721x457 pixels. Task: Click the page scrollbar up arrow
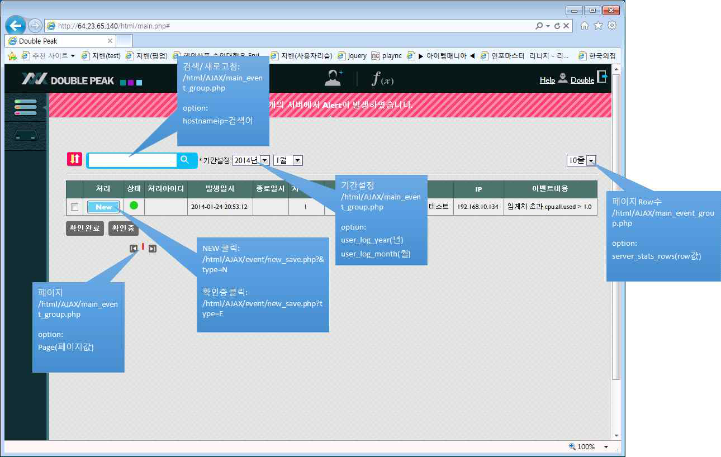(x=616, y=69)
